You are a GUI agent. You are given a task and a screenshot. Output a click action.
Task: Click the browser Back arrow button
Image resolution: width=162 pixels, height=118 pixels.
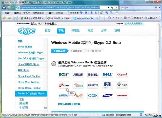4,8
